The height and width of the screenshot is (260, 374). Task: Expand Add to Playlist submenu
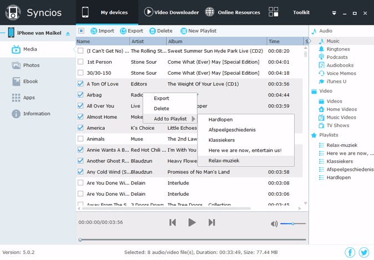170,119
